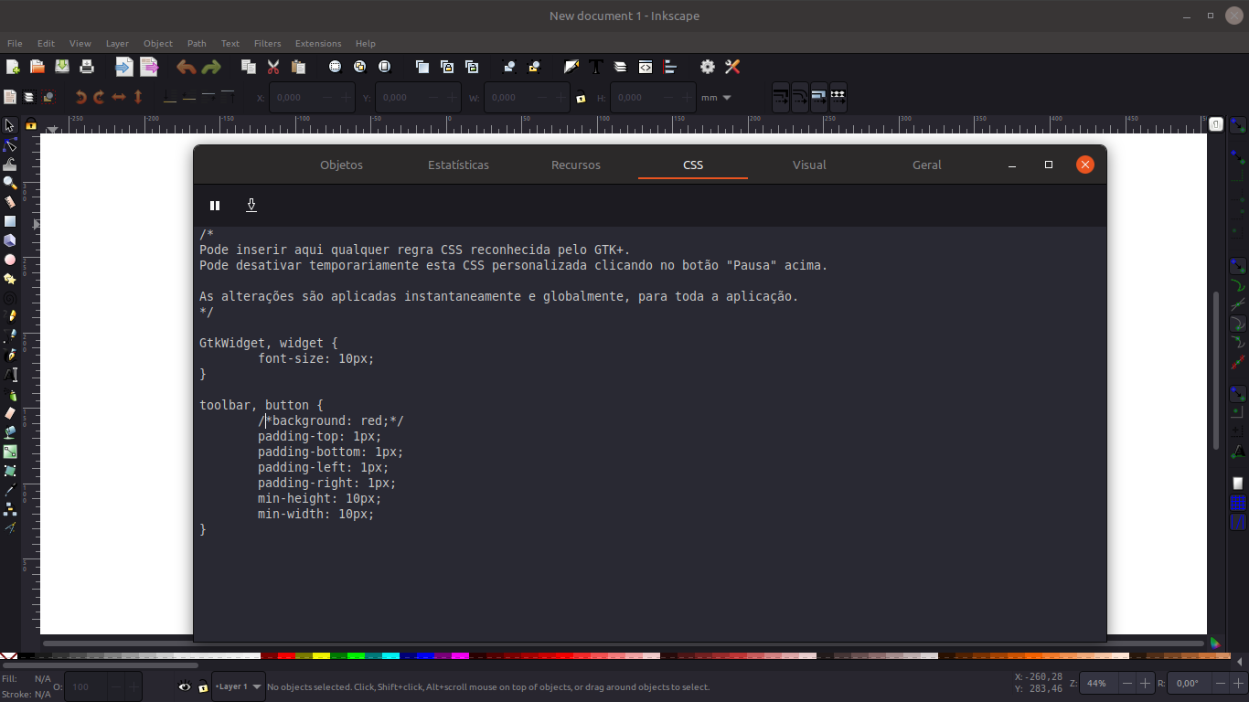Open the Align and Distribute icon

pyautogui.click(x=670, y=67)
